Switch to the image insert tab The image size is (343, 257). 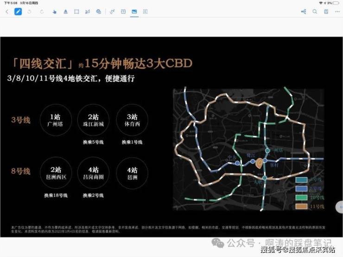(x=134, y=12)
